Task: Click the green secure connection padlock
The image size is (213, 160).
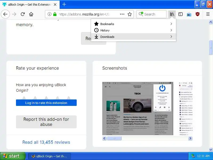Action: (x=55, y=14)
